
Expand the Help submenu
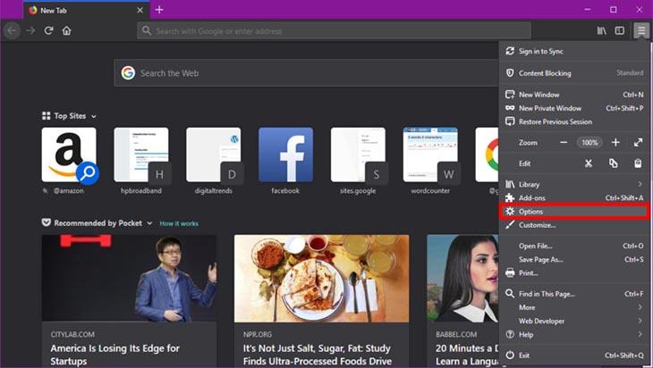(x=574, y=334)
